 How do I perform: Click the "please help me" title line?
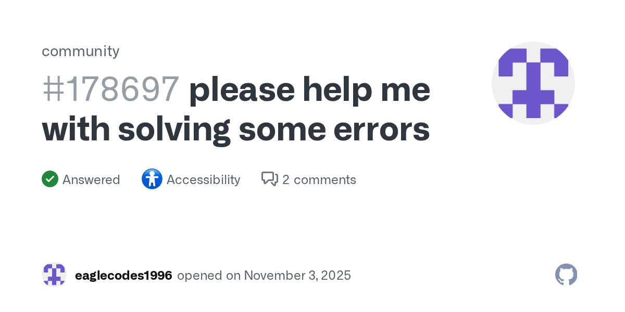309,89
